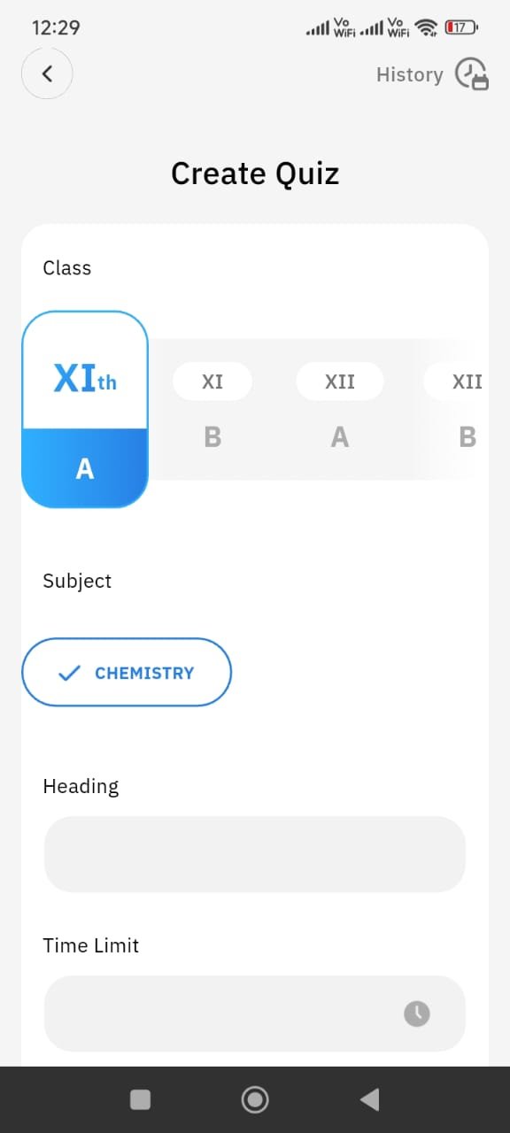The width and height of the screenshot is (510, 1133).
Task: Select class XII A
Action: [x=339, y=407]
